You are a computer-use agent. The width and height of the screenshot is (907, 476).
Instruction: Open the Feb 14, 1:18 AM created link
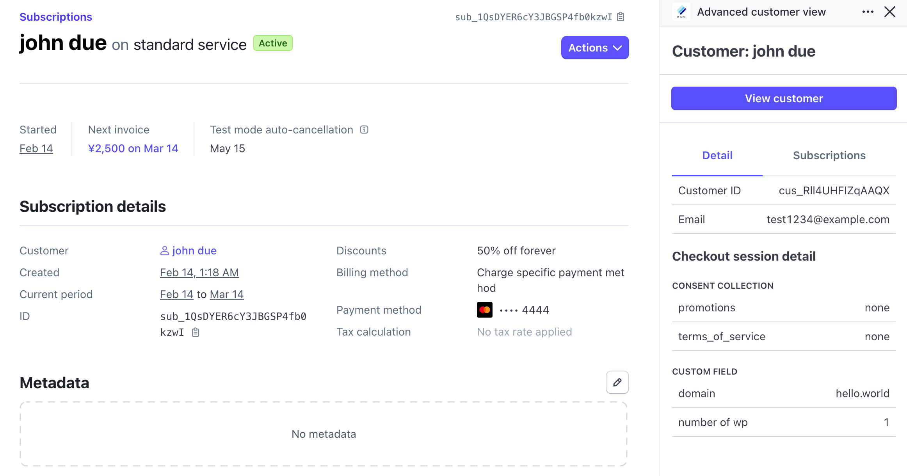(199, 272)
